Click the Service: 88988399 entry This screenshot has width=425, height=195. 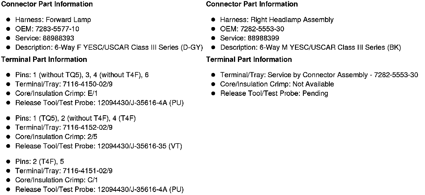(x=250, y=38)
